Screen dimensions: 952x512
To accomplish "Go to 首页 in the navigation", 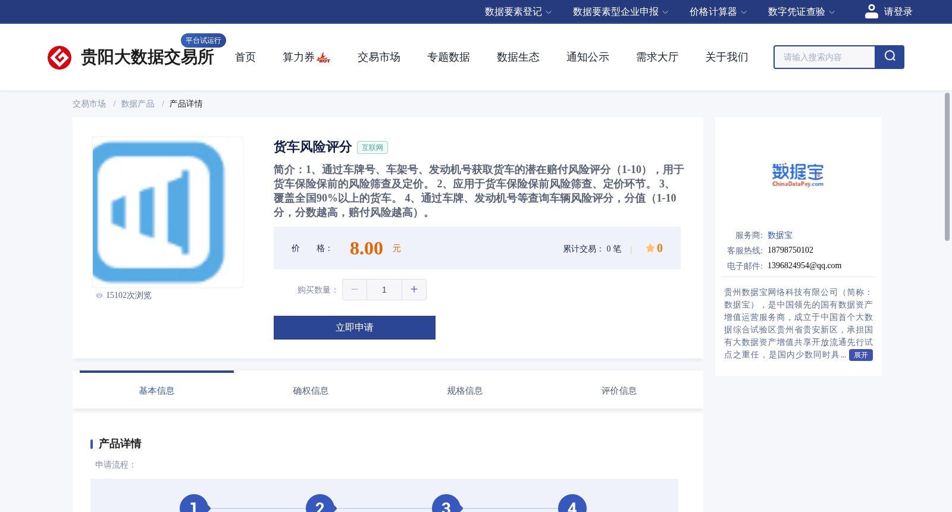I will coord(245,57).
